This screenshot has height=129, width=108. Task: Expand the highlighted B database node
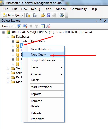[13, 46]
